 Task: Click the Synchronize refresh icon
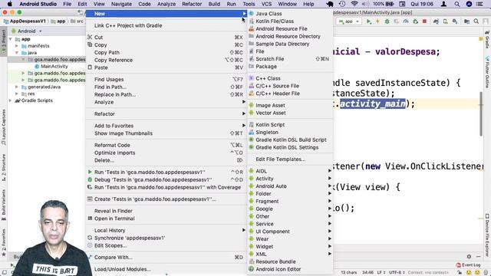point(90,238)
